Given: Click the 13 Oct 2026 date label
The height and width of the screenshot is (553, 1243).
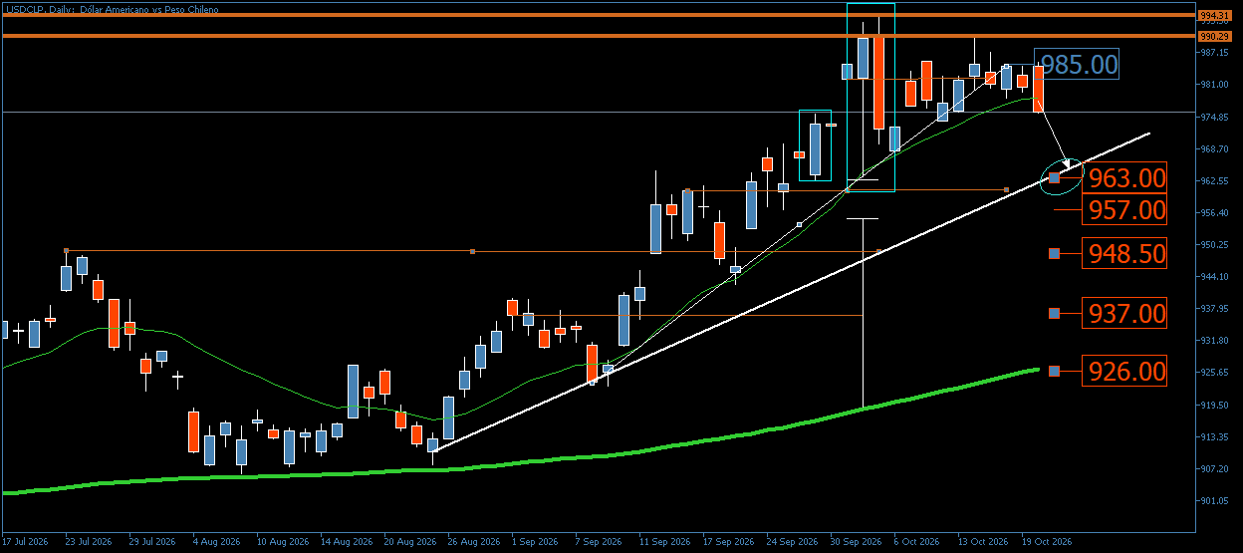Looking at the screenshot, I should [983, 543].
